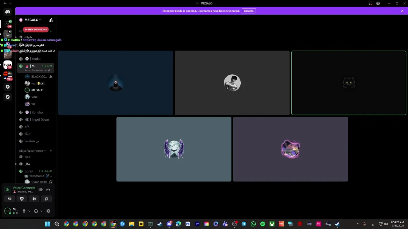This screenshot has width=408, height=229.
Task: Go back using title bar arrow
Action: click(x=5, y=3)
